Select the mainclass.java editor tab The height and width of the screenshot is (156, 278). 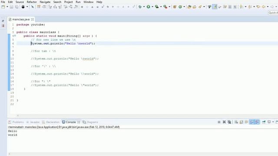point(21,19)
